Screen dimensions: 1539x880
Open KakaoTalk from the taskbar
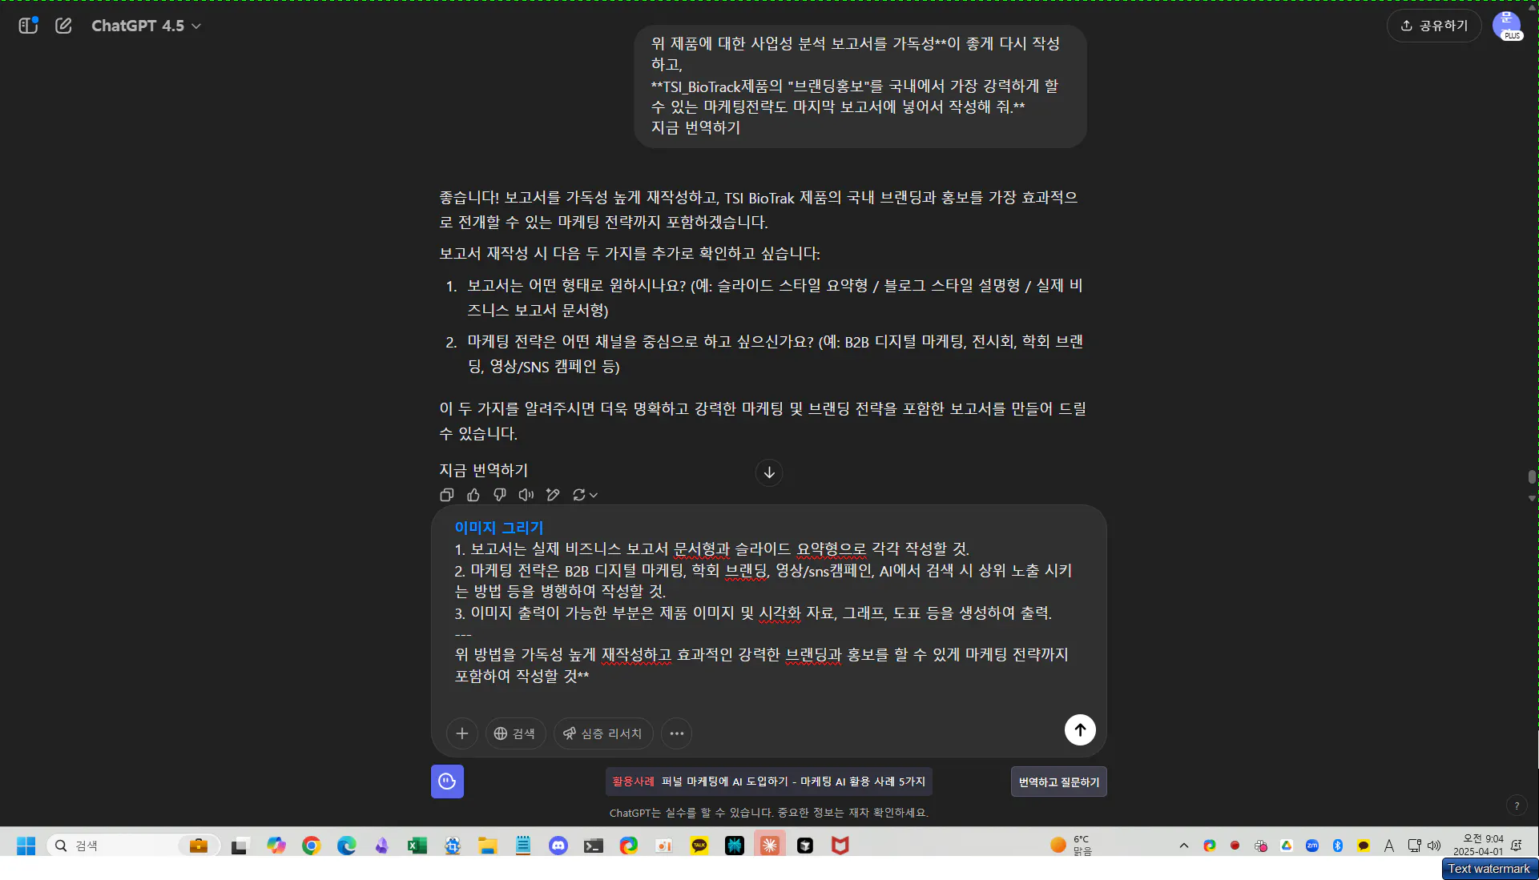point(699,846)
